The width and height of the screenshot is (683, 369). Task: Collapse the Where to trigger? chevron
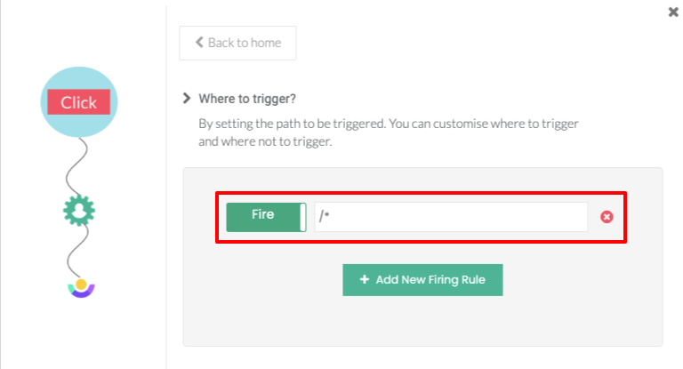click(186, 98)
